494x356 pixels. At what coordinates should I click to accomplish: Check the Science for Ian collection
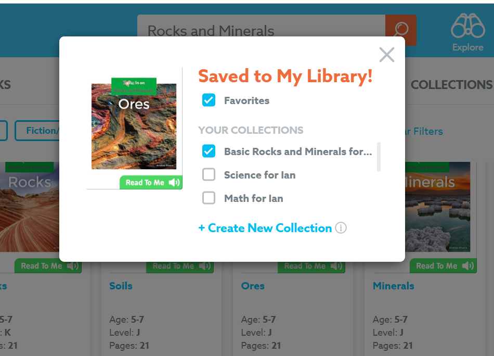209,175
